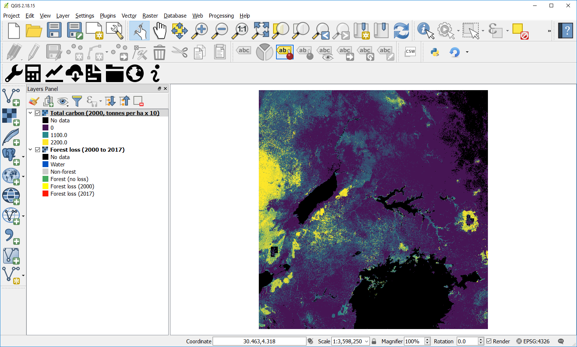Toggle Total carbon layer visibility checkbox
The width and height of the screenshot is (577, 347).
[38, 113]
